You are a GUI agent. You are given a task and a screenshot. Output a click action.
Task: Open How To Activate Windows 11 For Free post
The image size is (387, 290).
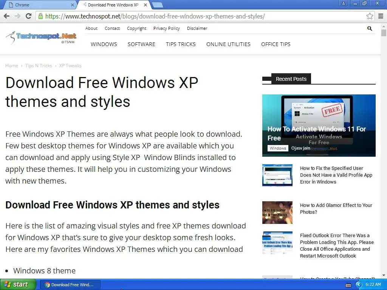tap(317, 133)
